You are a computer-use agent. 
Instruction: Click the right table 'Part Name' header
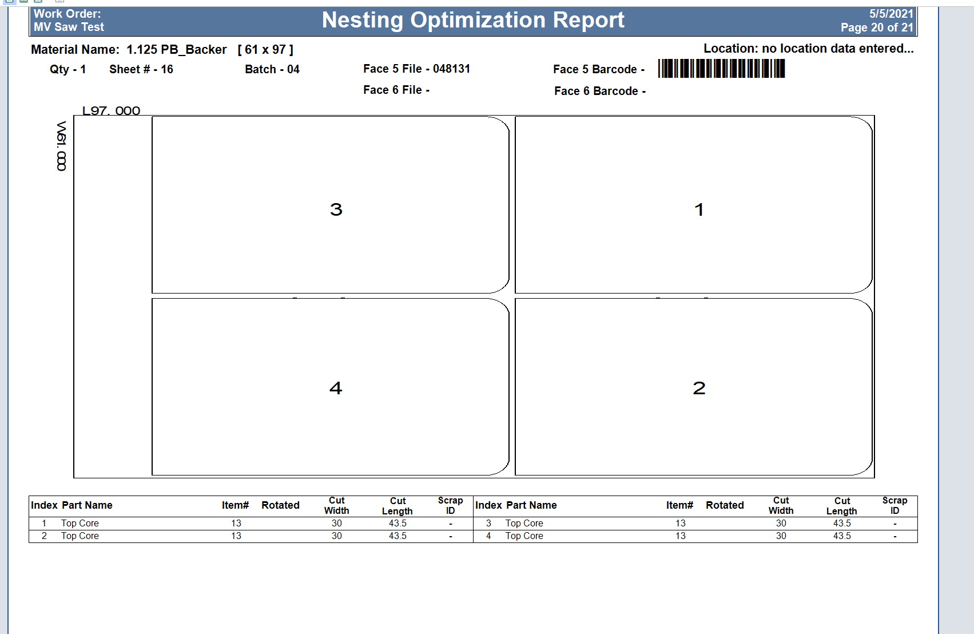[x=531, y=505]
